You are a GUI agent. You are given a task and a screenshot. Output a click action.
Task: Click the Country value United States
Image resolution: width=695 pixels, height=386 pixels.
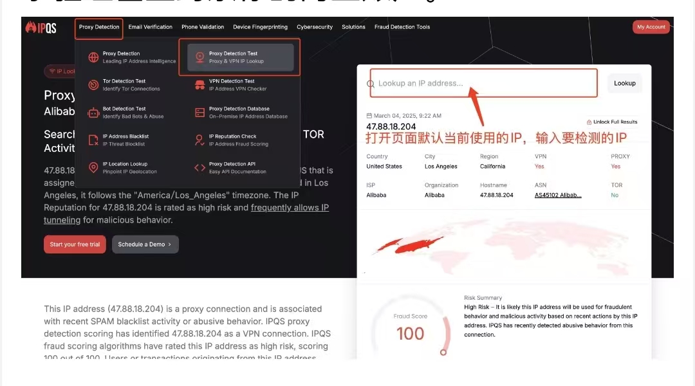coord(384,167)
